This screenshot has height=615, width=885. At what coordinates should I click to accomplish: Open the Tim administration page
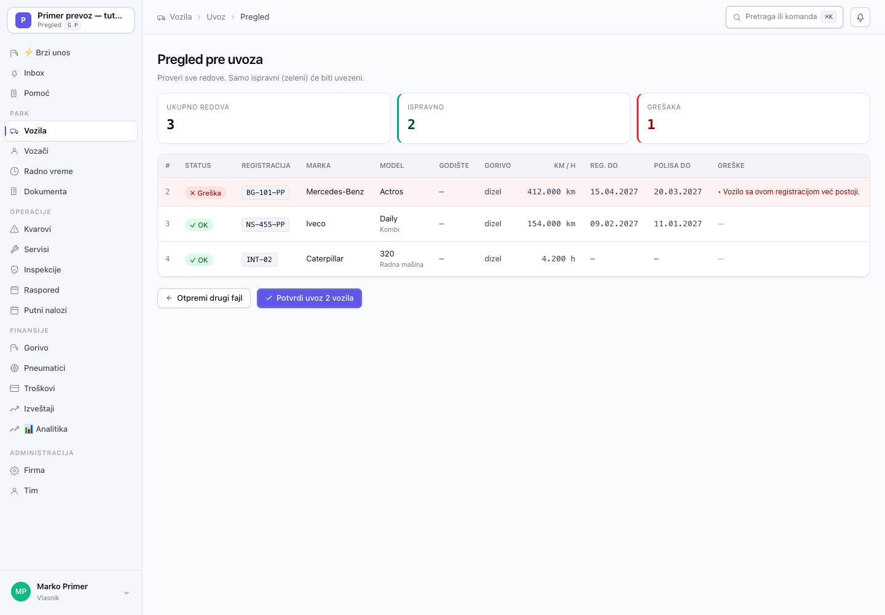[71, 491]
